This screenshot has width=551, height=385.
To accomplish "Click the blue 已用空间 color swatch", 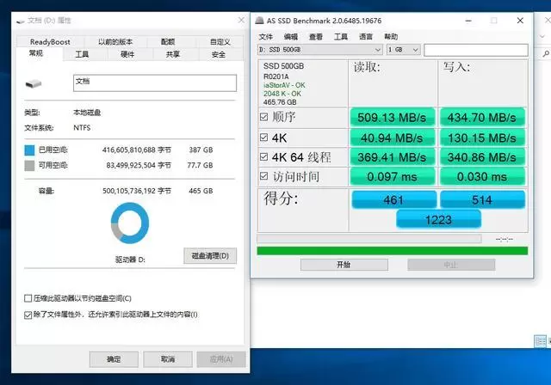I will tap(30, 150).
